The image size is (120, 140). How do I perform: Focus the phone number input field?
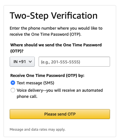point(74,62)
